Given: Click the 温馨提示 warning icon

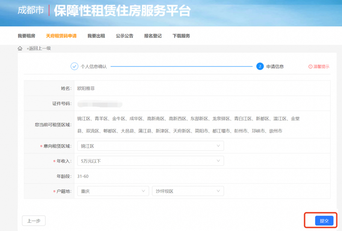Looking at the screenshot, I should [310, 66].
